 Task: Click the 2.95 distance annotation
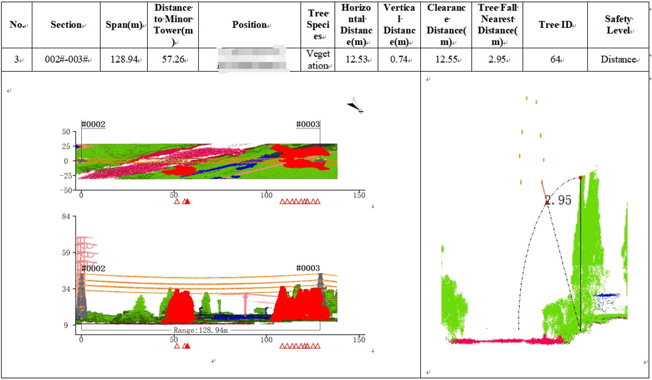[559, 200]
